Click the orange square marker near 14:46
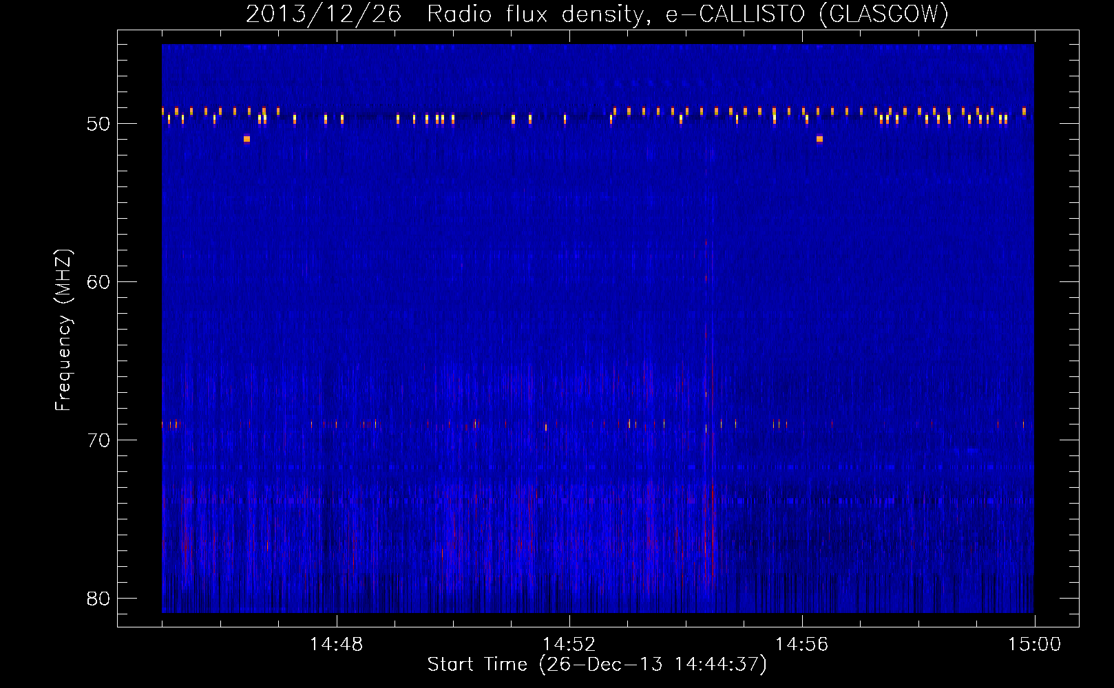1114x688 pixels. [246, 139]
